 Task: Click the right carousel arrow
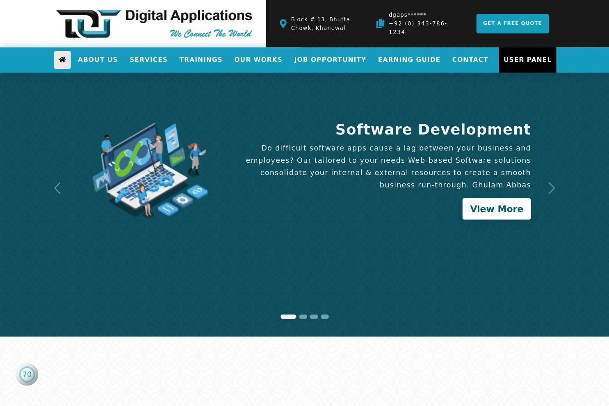tap(552, 188)
